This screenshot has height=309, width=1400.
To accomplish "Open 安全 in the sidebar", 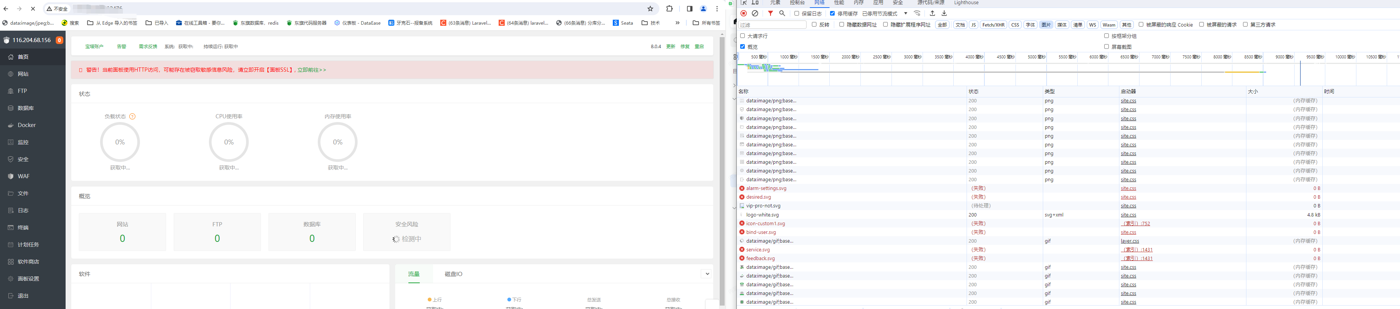I will [x=33, y=159].
